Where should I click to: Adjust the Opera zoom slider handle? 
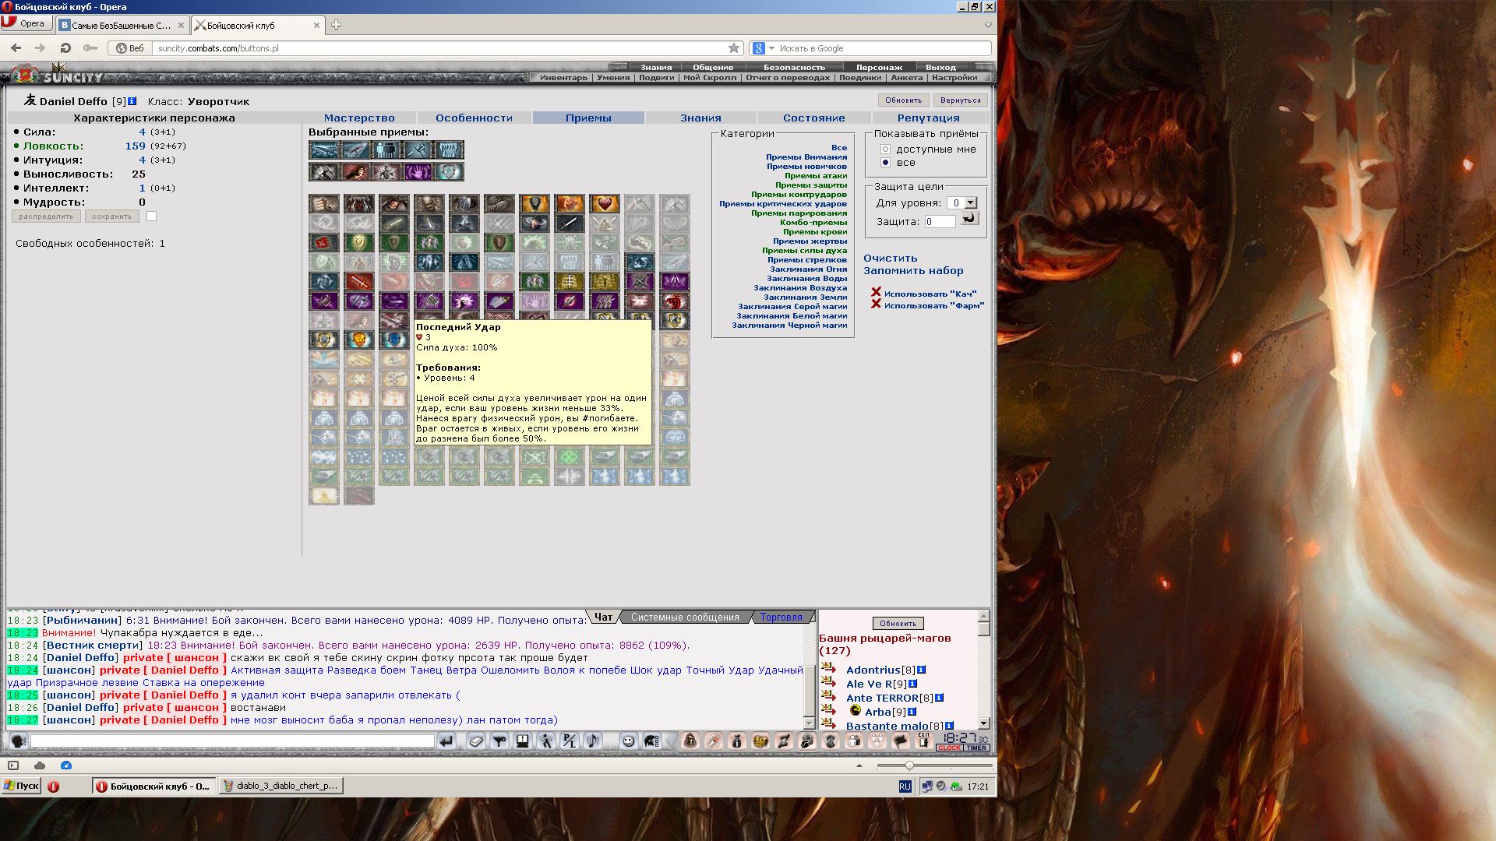pyautogui.click(x=909, y=765)
